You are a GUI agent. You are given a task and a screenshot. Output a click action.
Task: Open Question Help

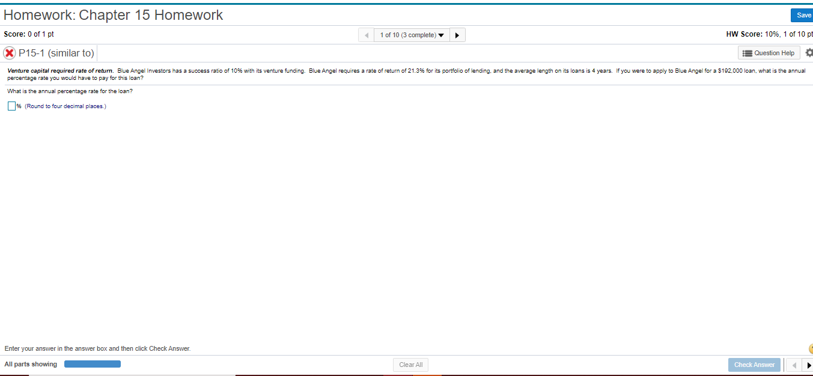[769, 53]
